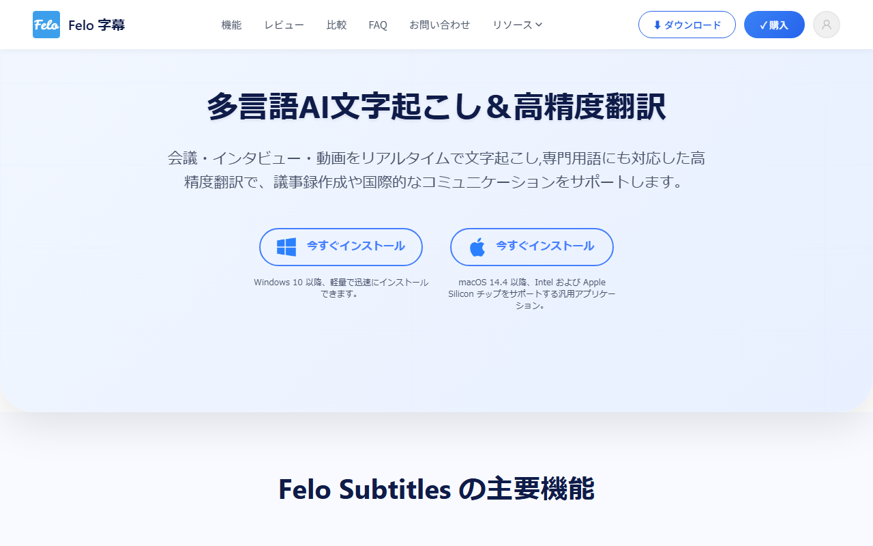Click the Felo 字幕 brand name

point(97,25)
